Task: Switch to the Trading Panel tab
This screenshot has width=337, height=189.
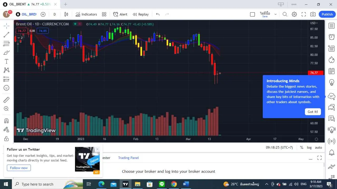Action: point(128,158)
